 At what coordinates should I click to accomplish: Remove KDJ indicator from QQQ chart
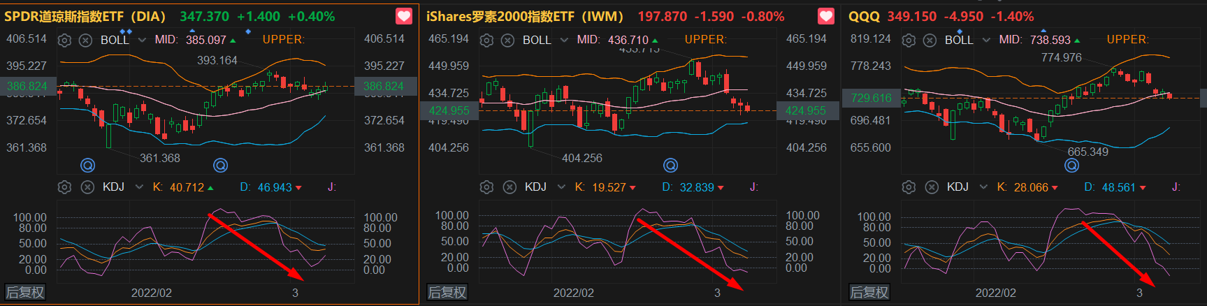[x=932, y=187]
